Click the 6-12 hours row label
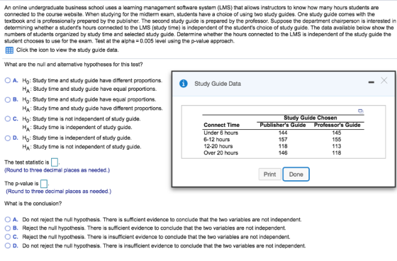 click(x=217, y=140)
